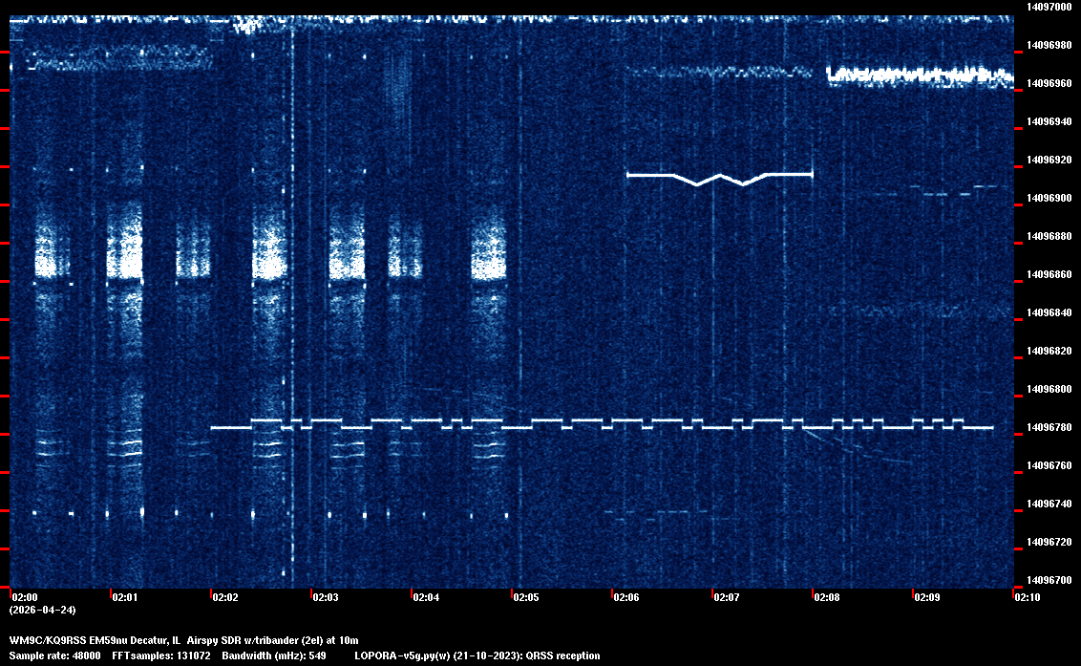The height and width of the screenshot is (666, 1081).
Task: Click the 'LOPORA-v5g.py(w) (21-10-2023)' version text
Action: (x=438, y=655)
